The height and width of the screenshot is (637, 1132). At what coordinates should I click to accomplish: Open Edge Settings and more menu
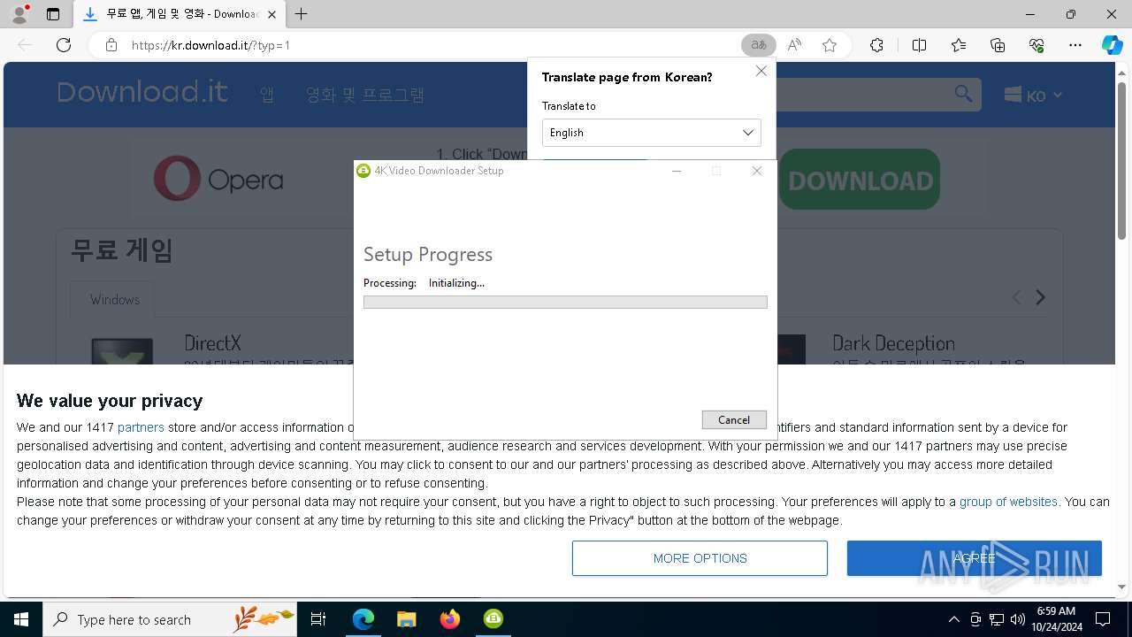tap(1075, 45)
